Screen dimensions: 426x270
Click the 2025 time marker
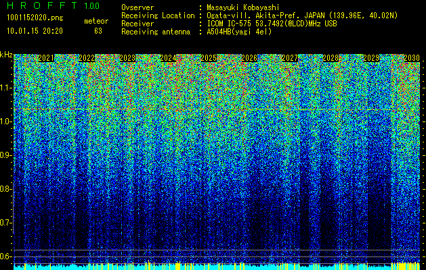click(x=209, y=58)
